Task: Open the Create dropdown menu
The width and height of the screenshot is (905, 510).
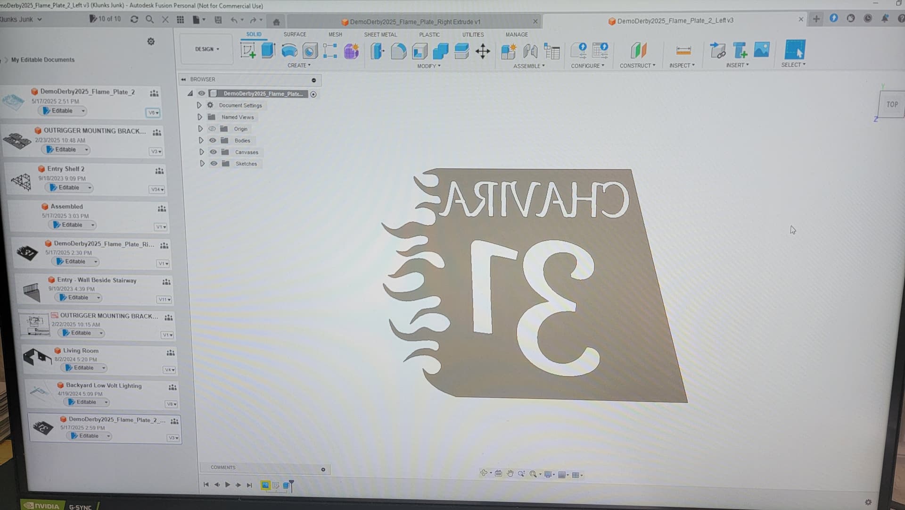Action: point(299,65)
